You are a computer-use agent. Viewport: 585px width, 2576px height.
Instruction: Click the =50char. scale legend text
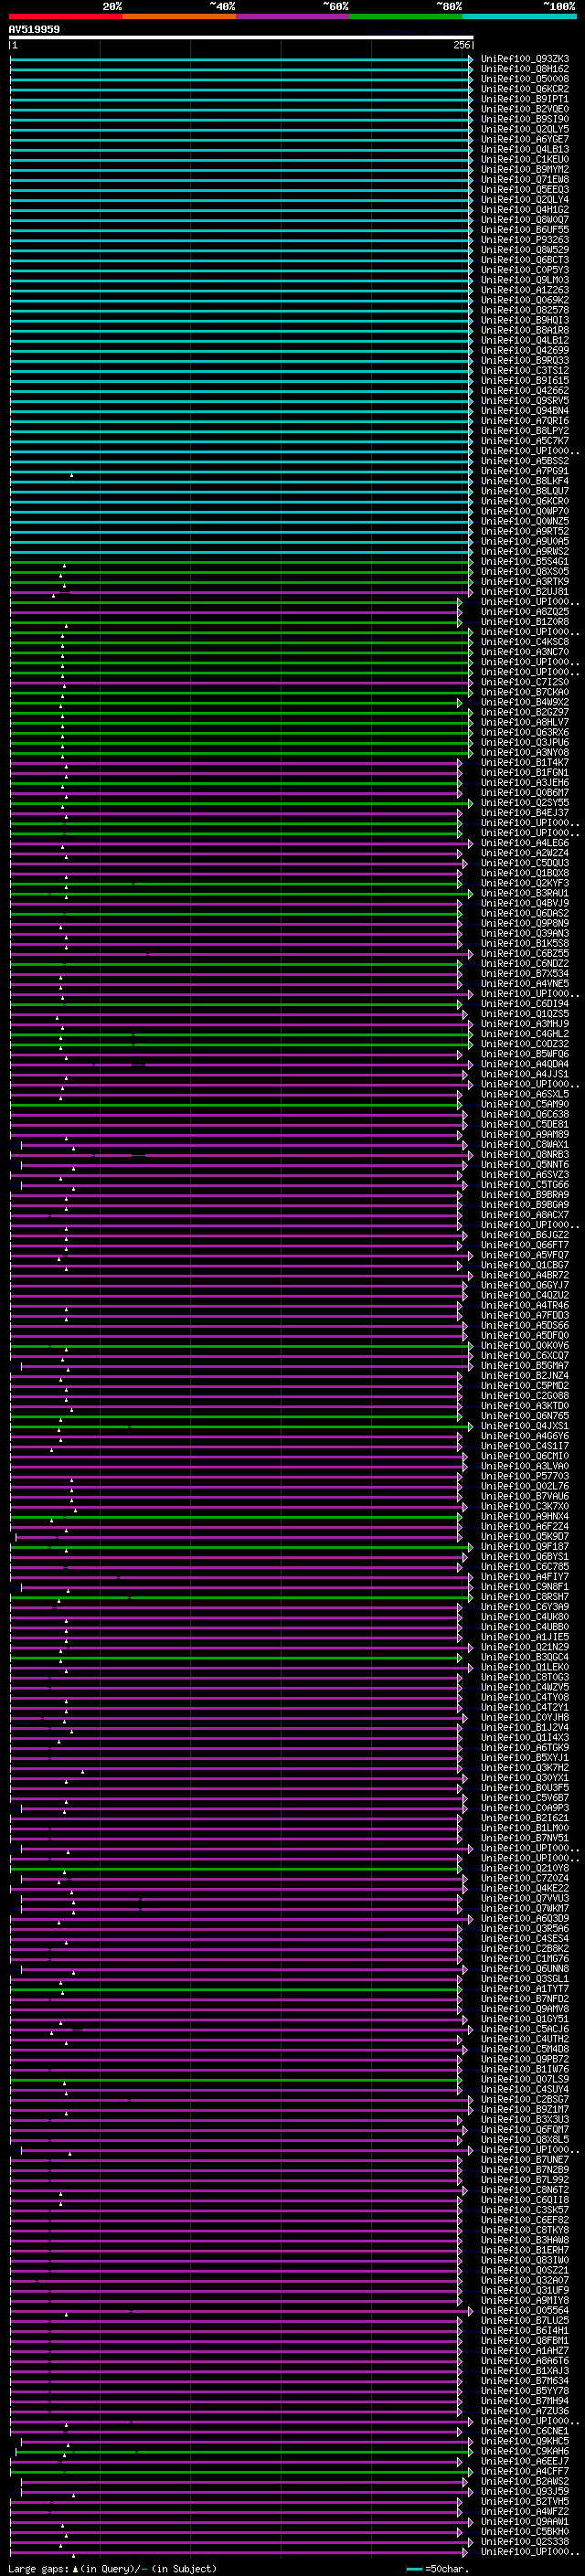click(446, 2568)
